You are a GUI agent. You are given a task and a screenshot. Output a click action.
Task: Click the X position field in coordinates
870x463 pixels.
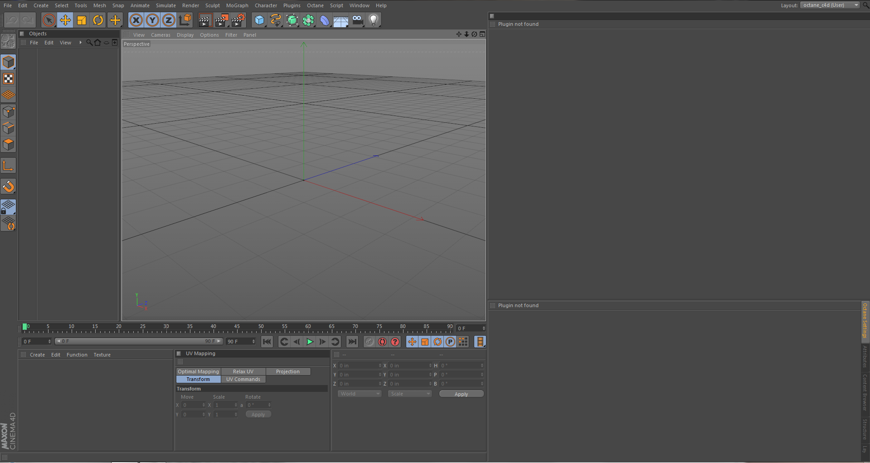(x=360, y=366)
